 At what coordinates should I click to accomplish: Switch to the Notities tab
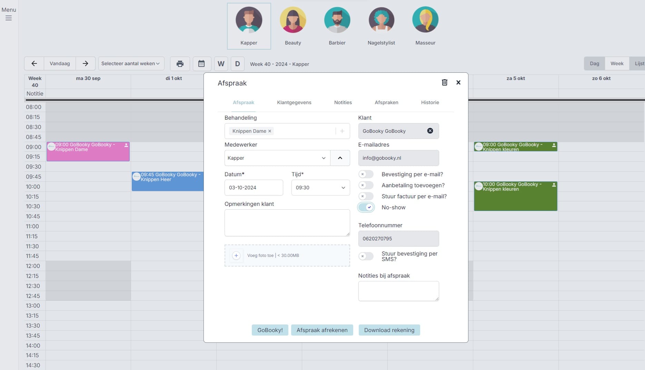(x=343, y=102)
